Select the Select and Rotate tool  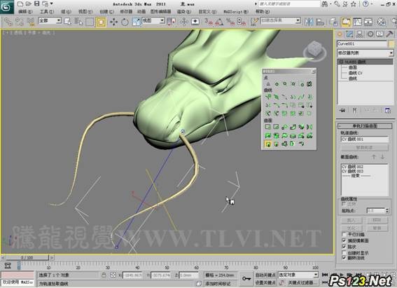click(125, 22)
